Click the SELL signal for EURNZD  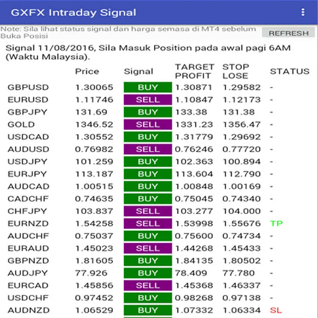click(x=148, y=224)
